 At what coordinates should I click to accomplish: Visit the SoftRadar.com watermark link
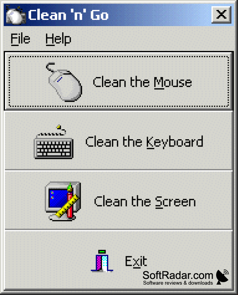tap(178, 275)
